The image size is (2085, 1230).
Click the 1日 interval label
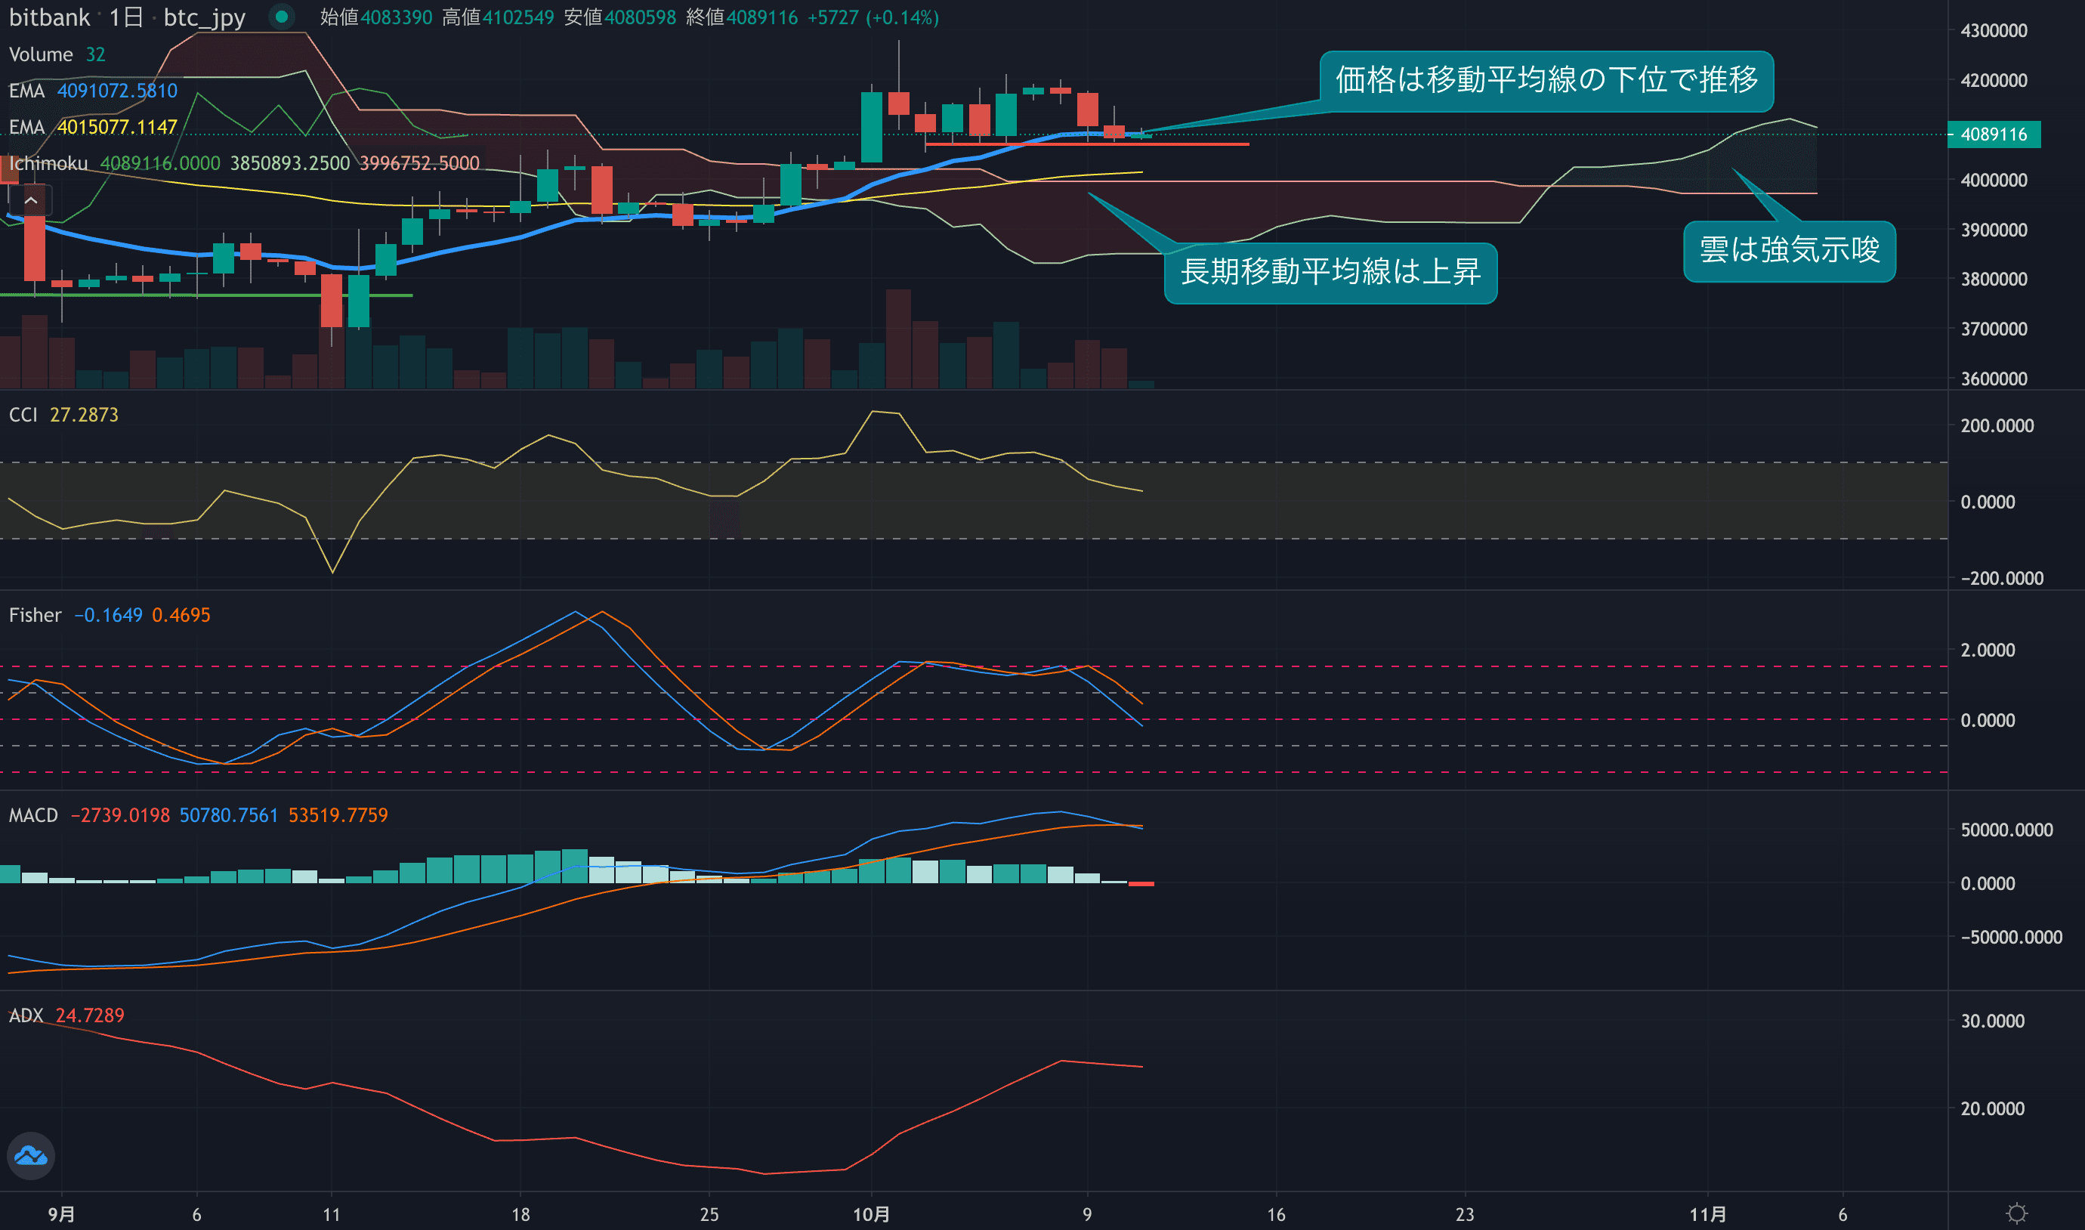[x=126, y=17]
